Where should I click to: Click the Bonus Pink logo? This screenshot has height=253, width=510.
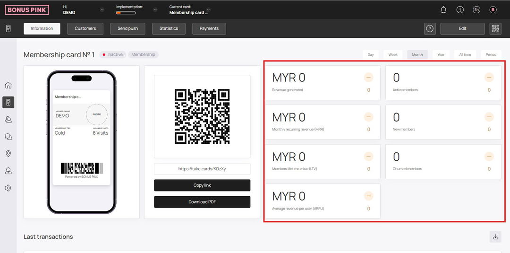[27, 10]
